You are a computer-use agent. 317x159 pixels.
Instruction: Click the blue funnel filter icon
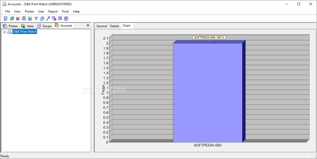(36, 19)
